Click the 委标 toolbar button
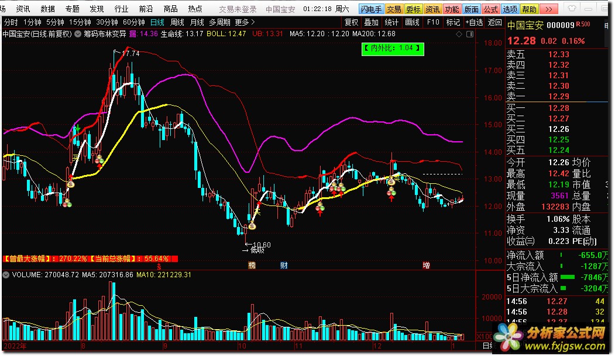Viewport: 615px width, 356px height. [x=413, y=9]
